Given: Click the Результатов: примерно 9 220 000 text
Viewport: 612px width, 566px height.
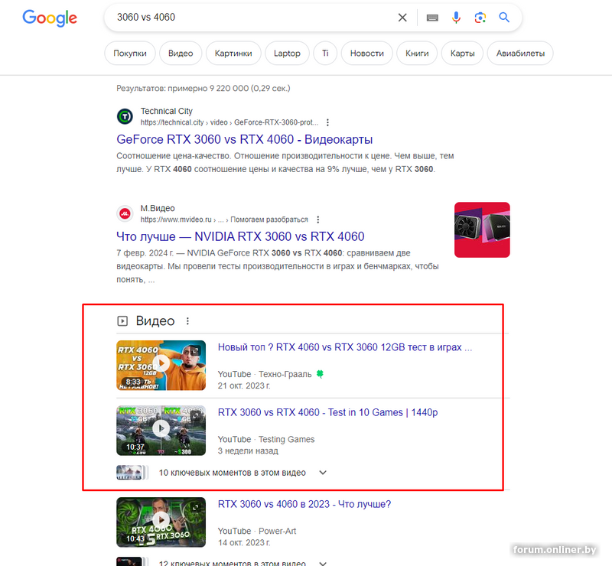Looking at the screenshot, I should pos(203,89).
